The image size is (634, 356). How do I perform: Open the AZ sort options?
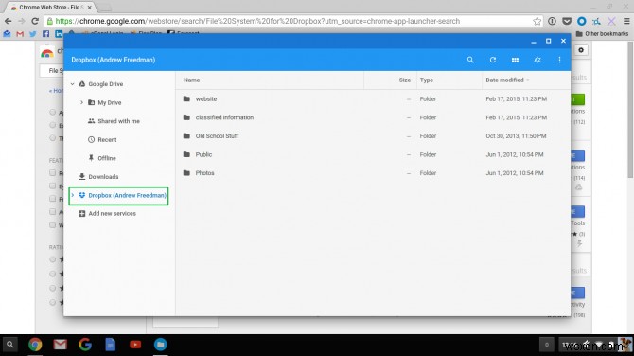537,60
